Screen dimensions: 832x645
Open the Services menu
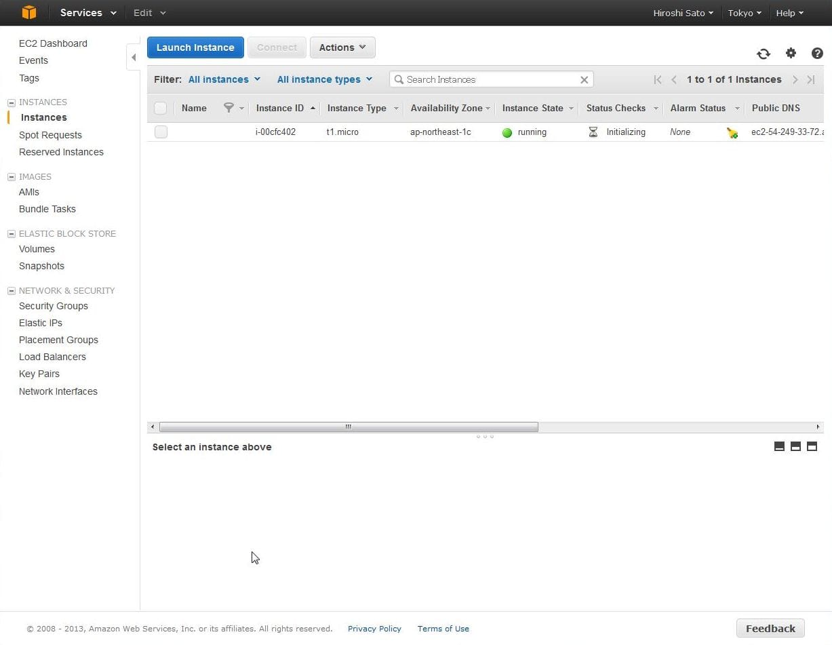point(88,13)
